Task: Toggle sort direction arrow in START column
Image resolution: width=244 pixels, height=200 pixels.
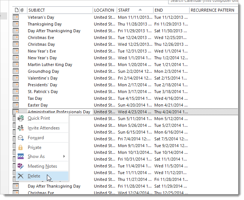Action: pyautogui.click(x=140, y=10)
